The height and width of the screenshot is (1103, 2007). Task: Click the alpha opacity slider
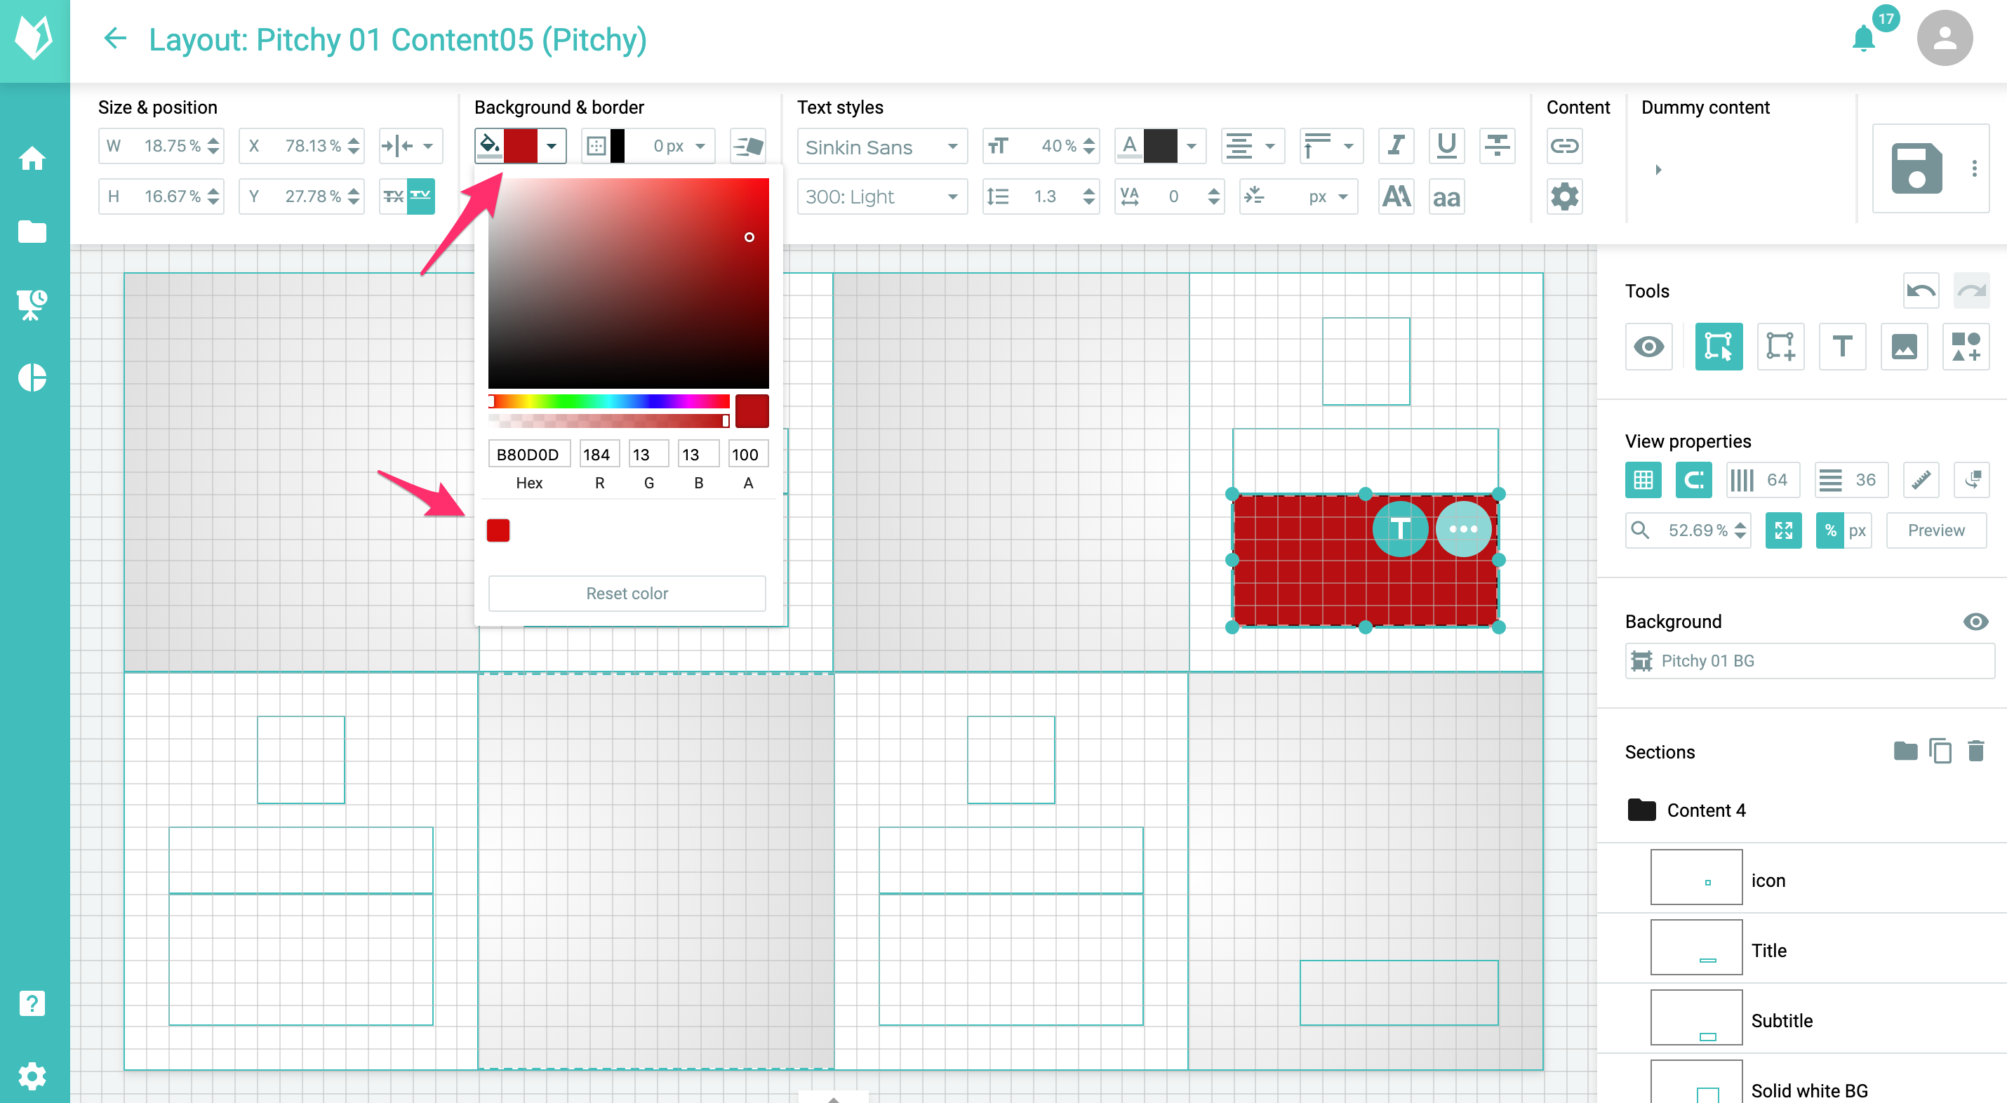[608, 420]
